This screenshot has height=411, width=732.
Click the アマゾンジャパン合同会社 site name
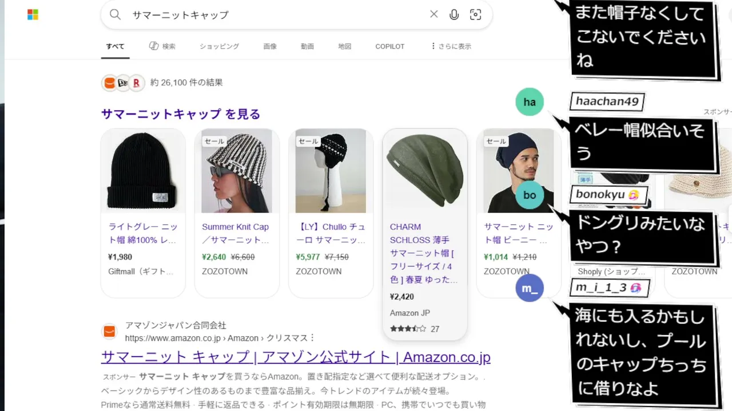tap(176, 326)
